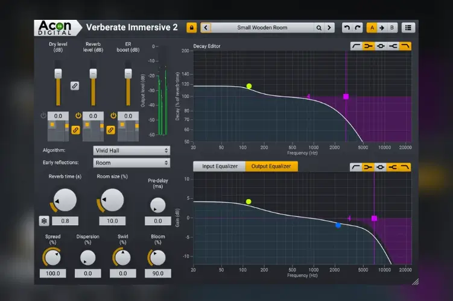This screenshot has width=453, height=301.
Task: Click Swirl knob
Action: [123, 258]
